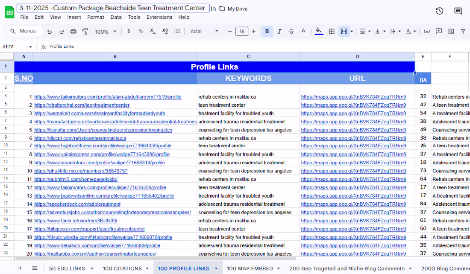Open the Borders tool
Screen dimensions: 470x274
(332, 31)
